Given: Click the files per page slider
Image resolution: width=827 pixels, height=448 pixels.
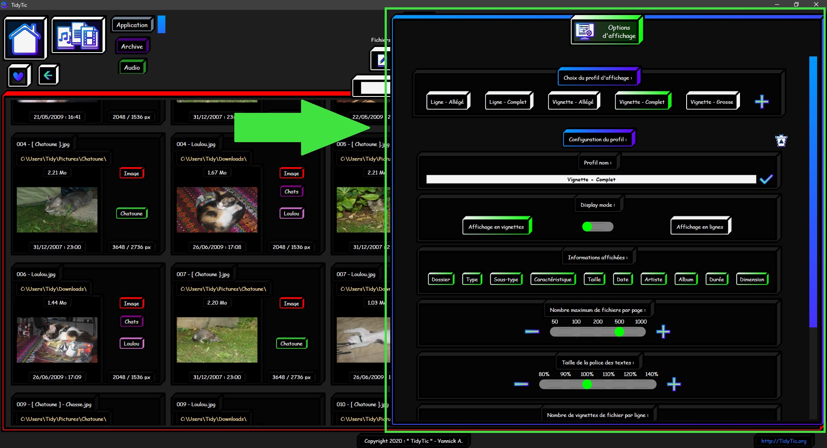Looking at the screenshot, I should tap(598, 331).
